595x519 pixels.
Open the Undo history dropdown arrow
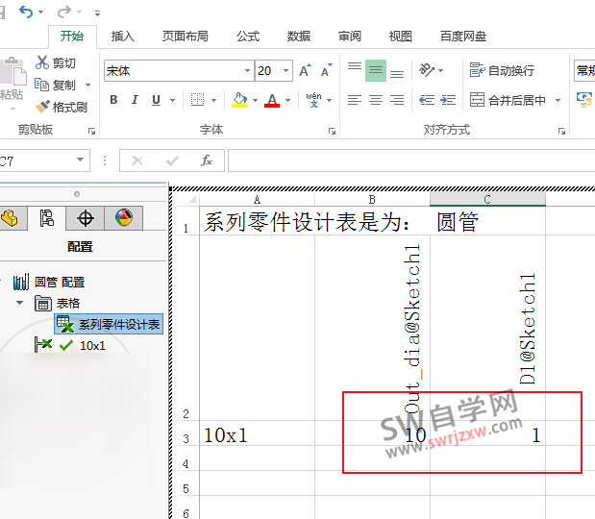(x=40, y=12)
